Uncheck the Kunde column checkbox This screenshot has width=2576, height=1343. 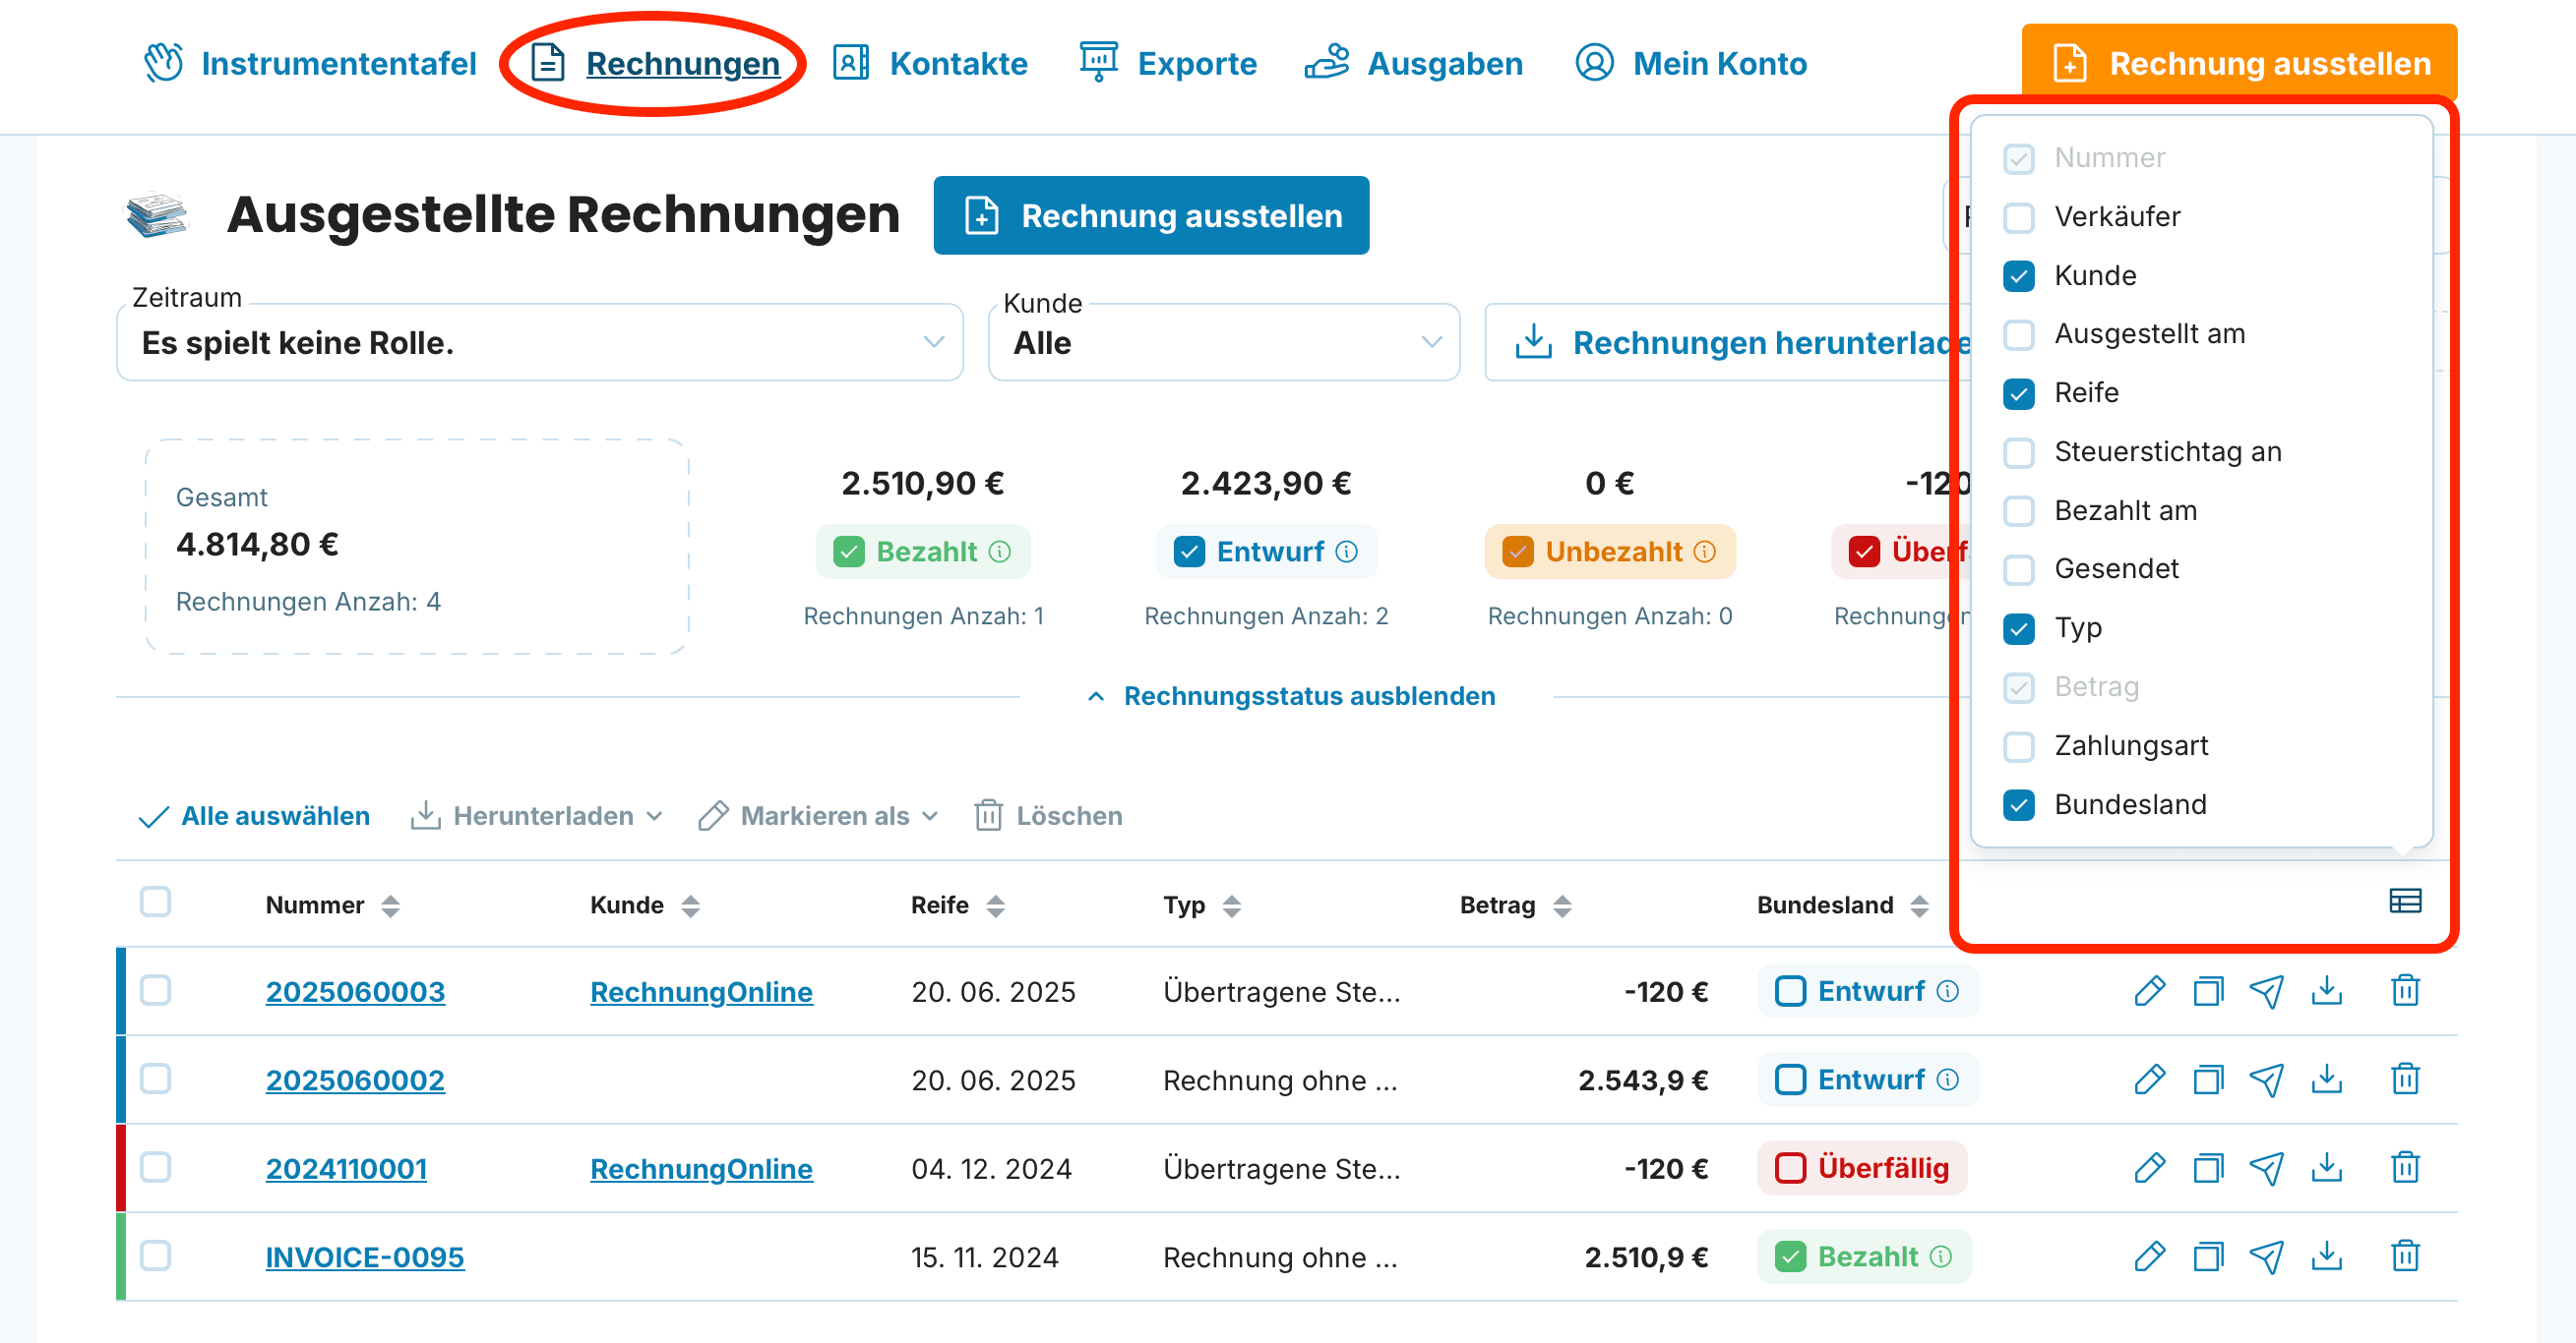(x=2018, y=277)
